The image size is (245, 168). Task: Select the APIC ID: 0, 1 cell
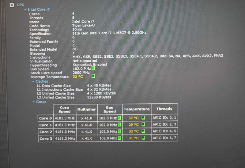[x=164, y=118]
